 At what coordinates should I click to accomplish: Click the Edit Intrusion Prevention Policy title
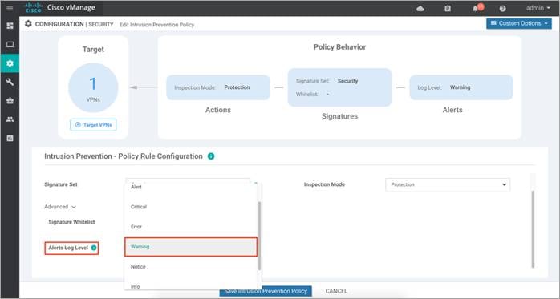(x=156, y=25)
